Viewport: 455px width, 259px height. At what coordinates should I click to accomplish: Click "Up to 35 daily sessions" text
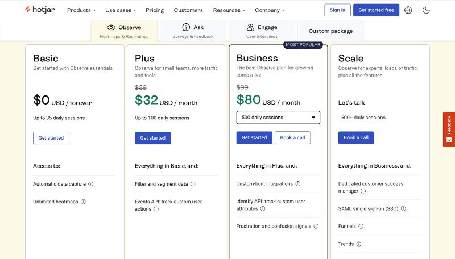(59, 118)
